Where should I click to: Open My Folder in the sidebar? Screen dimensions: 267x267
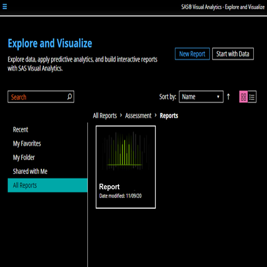coord(24,158)
